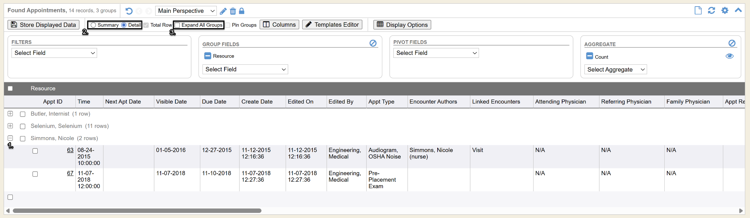The height and width of the screenshot is (218, 750).
Task: Expand the Butler, Internist group row
Action: (x=10, y=114)
